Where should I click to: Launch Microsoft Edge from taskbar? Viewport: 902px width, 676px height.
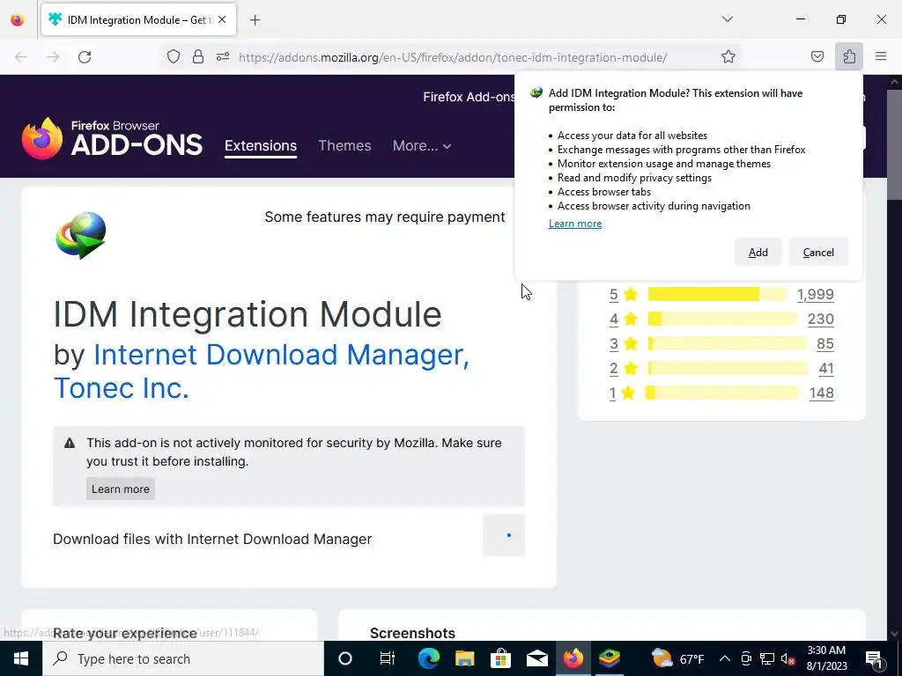pos(429,658)
